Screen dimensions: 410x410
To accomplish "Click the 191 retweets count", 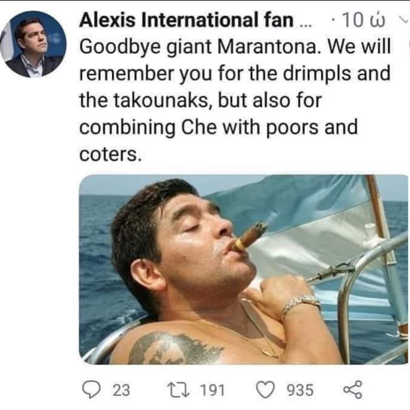I will [212, 391].
